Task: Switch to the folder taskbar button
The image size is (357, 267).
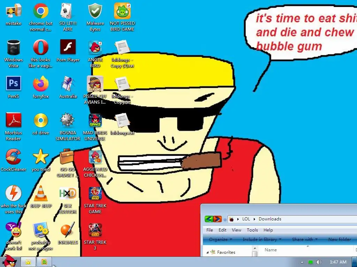Action: 28,262
